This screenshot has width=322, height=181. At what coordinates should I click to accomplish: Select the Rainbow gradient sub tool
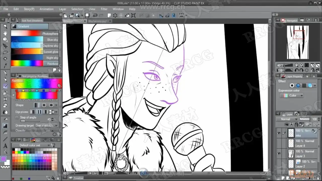[x=35, y=64]
